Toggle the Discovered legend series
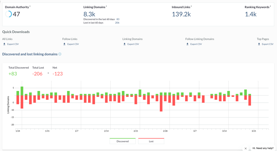Screen dimensions: 277x151 [x=123, y=141]
